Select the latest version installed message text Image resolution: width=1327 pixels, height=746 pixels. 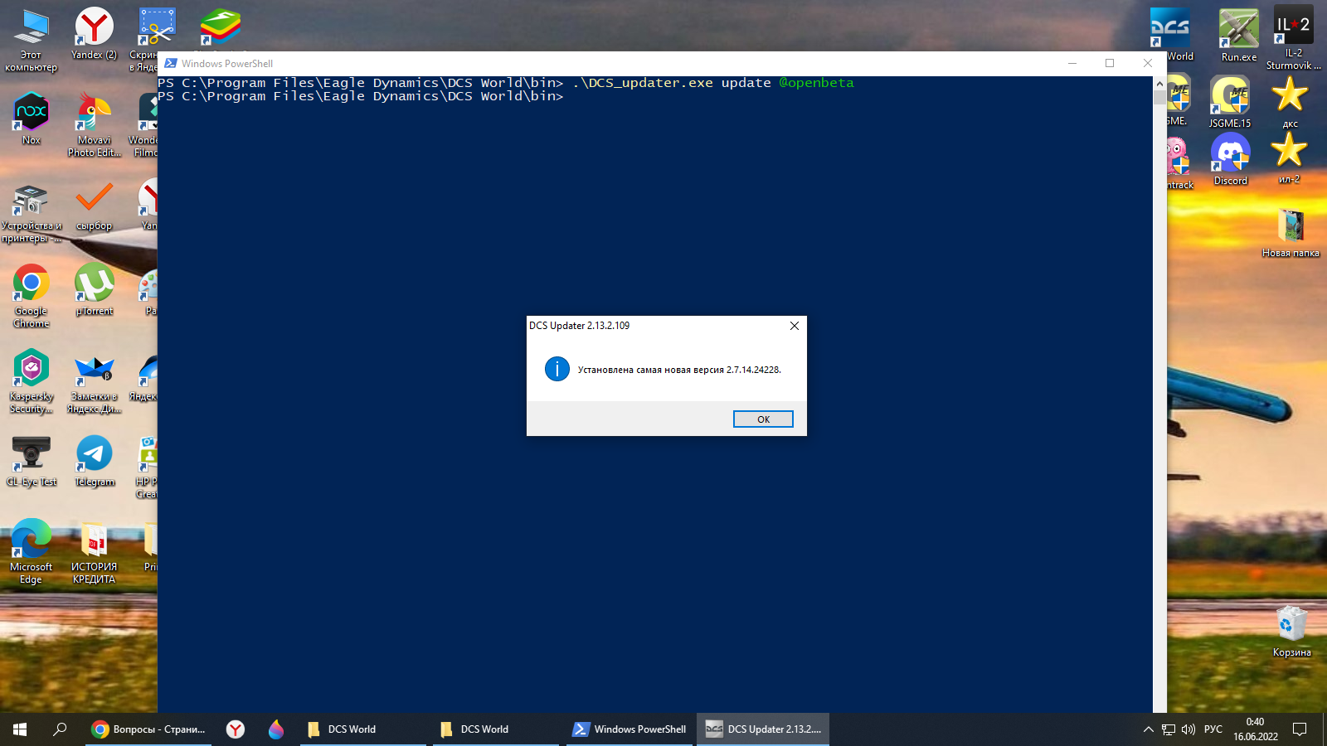[x=679, y=370]
